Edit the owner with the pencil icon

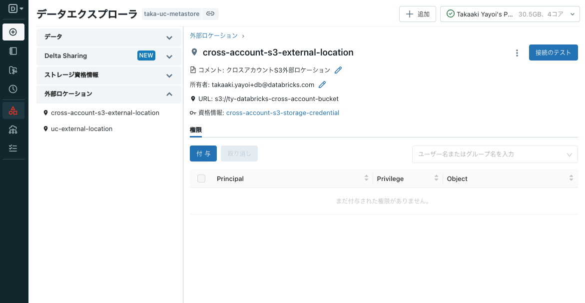[x=322, y=85]
